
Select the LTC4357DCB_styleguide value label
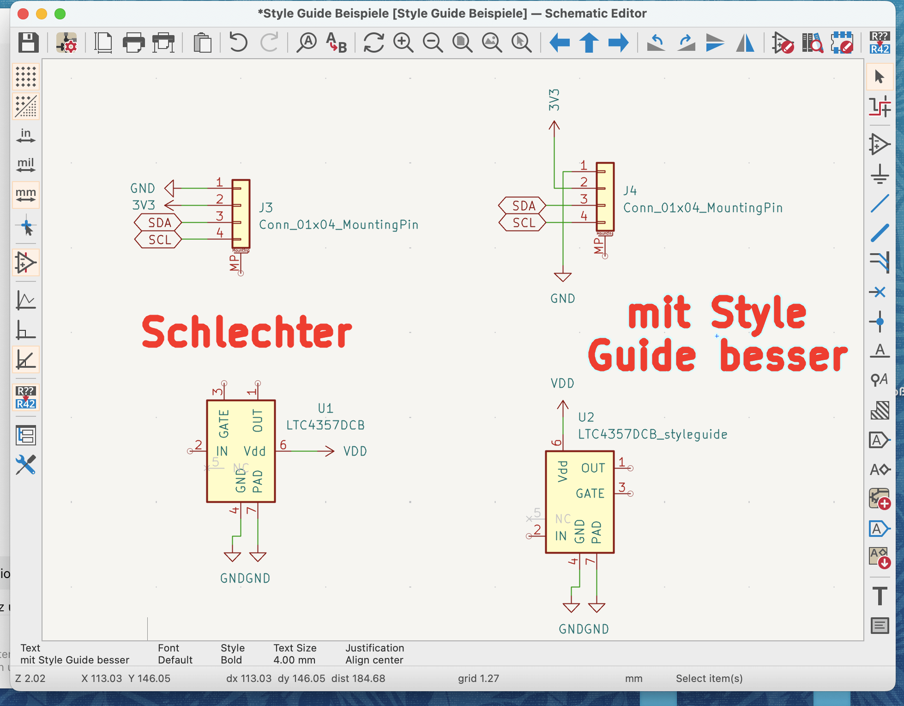[x=653, y=434]
